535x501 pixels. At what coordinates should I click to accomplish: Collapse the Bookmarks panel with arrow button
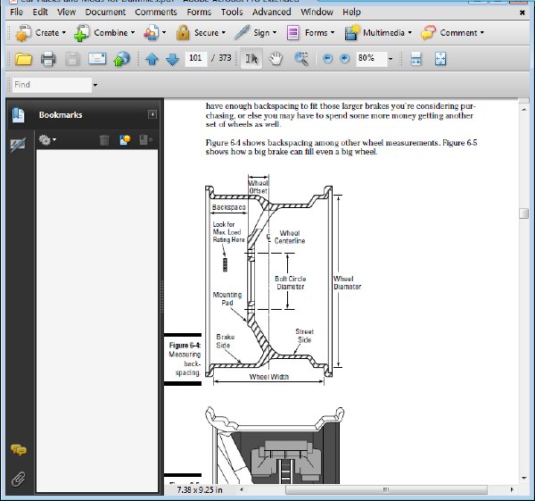coord(152,114)
